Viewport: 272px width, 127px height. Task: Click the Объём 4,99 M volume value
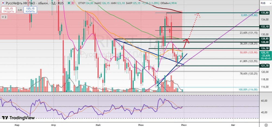pos(168,3)
